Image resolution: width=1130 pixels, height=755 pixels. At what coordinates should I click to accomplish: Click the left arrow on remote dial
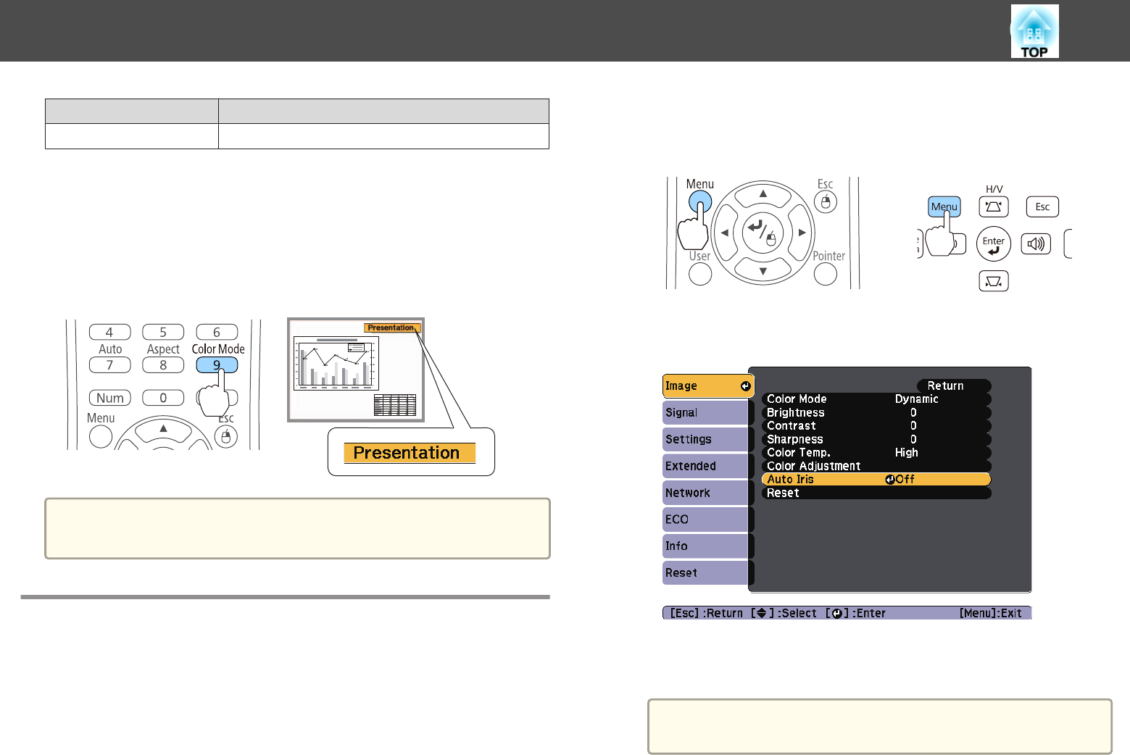[x=724, y=233]
